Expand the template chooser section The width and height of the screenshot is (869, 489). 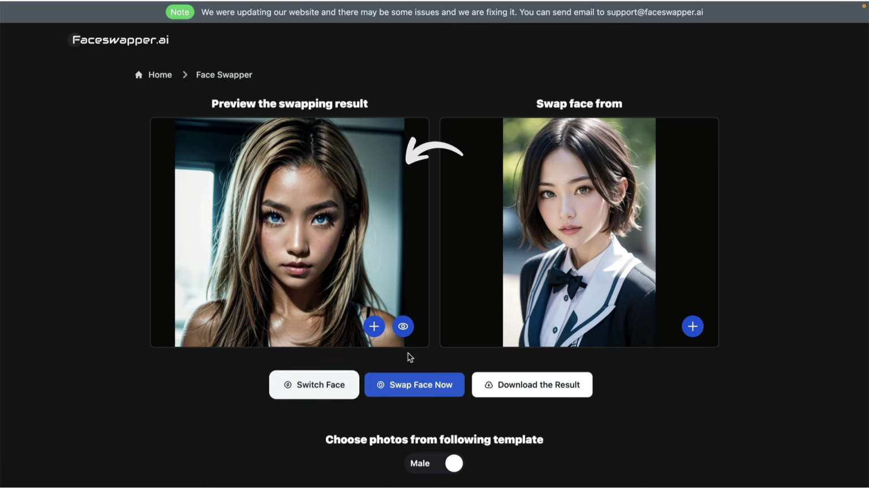[434, 439]
